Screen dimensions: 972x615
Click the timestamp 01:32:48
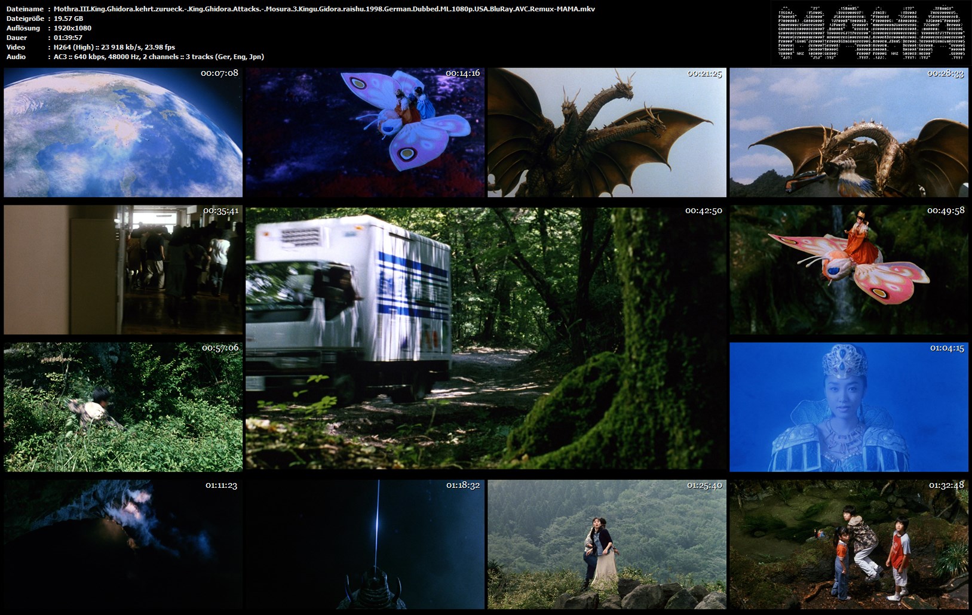(x=947, y=485)
